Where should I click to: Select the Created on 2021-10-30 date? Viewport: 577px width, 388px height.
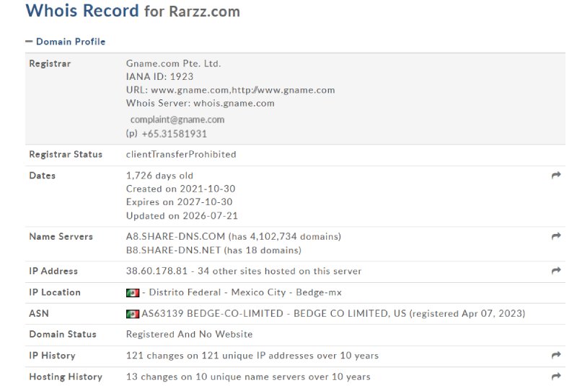pyautogui.click(x=181, y=189)
